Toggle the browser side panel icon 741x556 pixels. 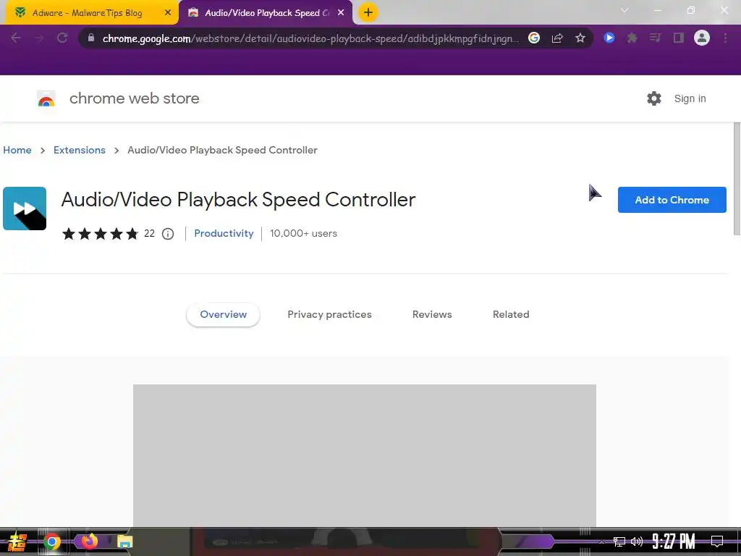click(x=679, y=38)
